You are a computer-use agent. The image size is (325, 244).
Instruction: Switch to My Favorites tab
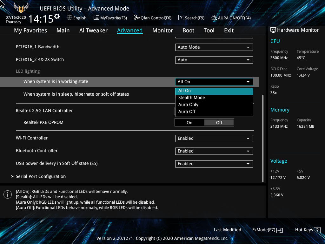30,30
